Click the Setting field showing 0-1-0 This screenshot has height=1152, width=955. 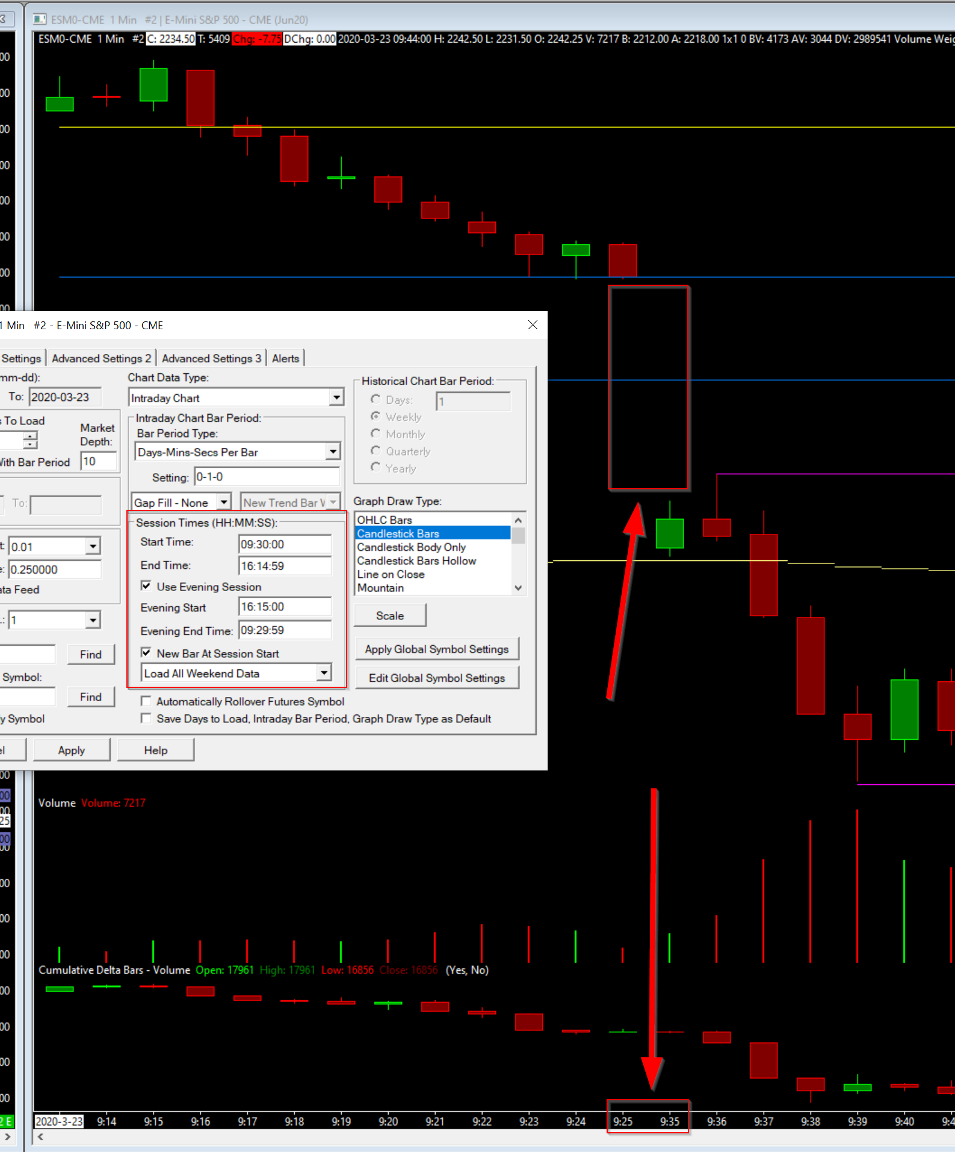pyautogui.click(x=267, y=477)
